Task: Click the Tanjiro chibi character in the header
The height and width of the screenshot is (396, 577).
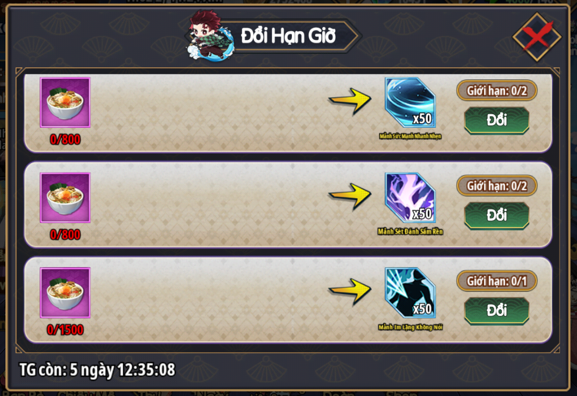Action: pyautogui.click(x=210, y=36)
